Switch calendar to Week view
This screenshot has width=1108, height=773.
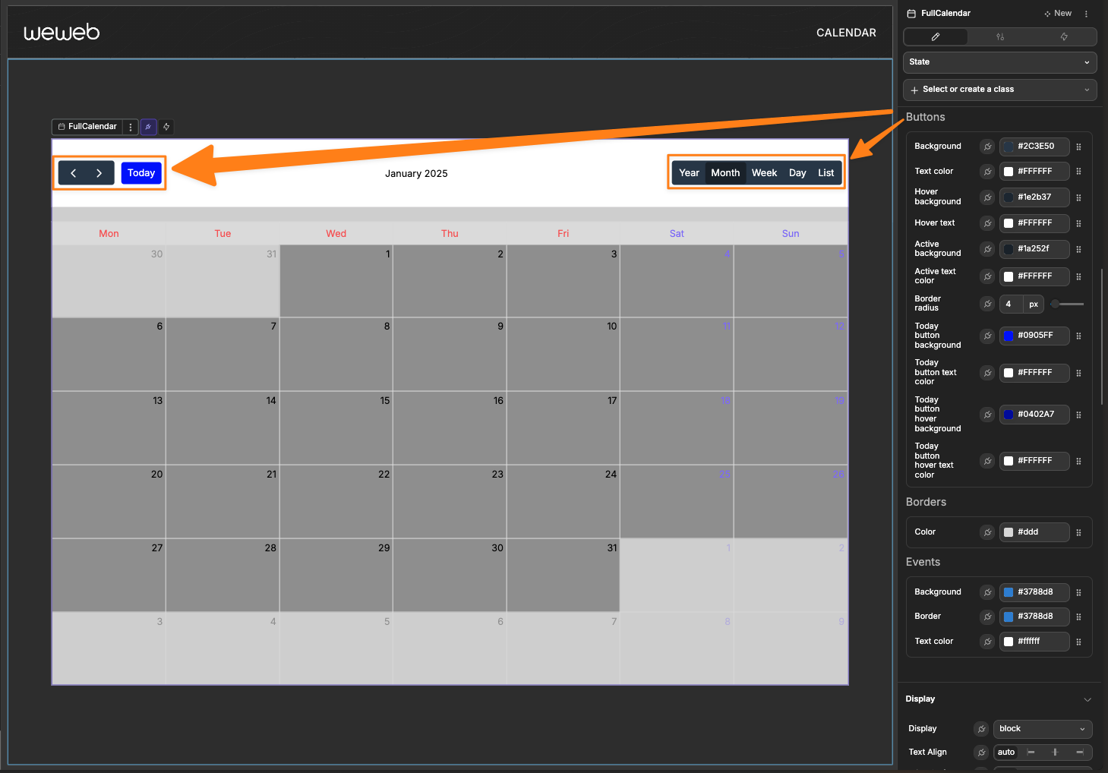(x=764, y=173)
